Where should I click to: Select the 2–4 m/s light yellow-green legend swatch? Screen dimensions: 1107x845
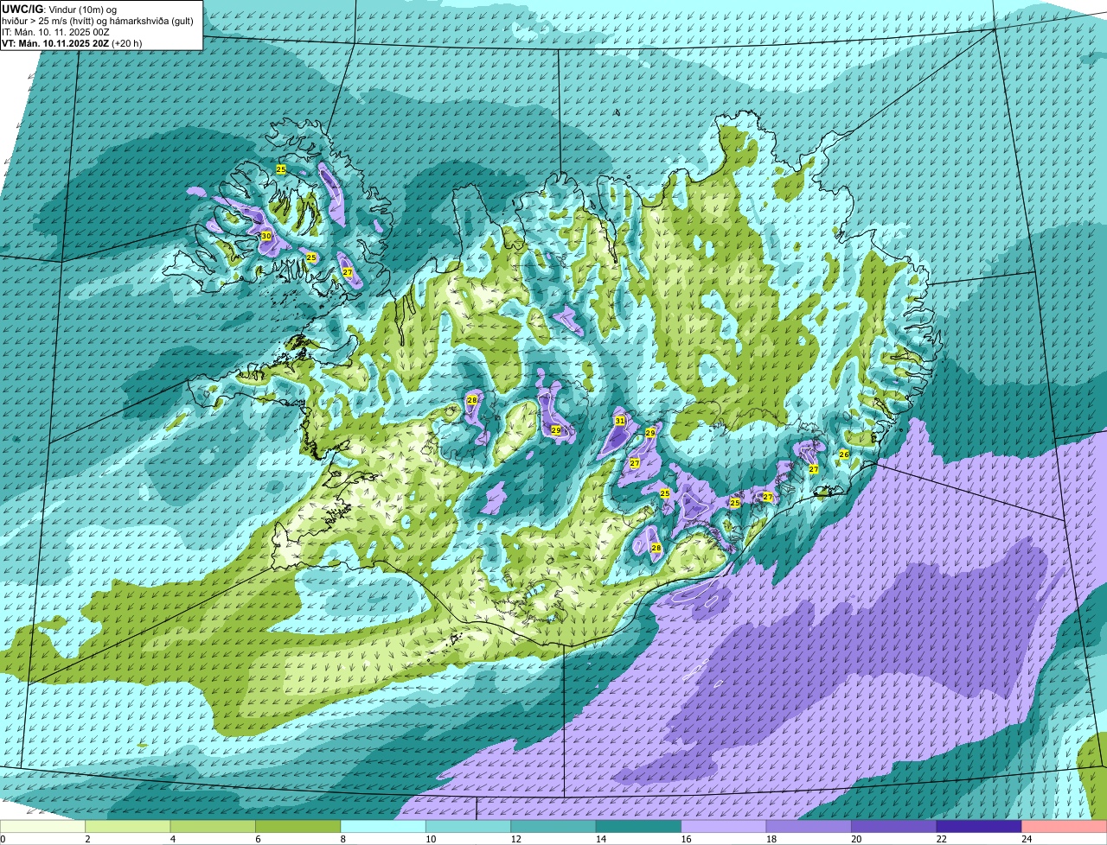click(129, 827)
